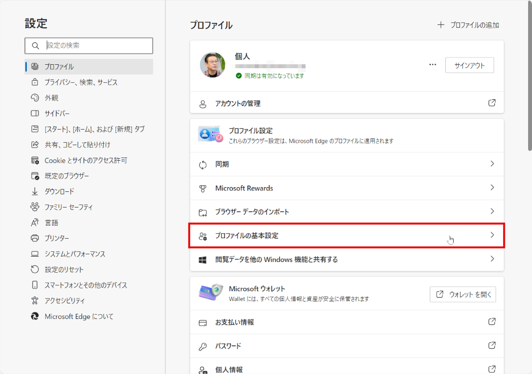Open Microsoft Edge について page

[89, 317]
